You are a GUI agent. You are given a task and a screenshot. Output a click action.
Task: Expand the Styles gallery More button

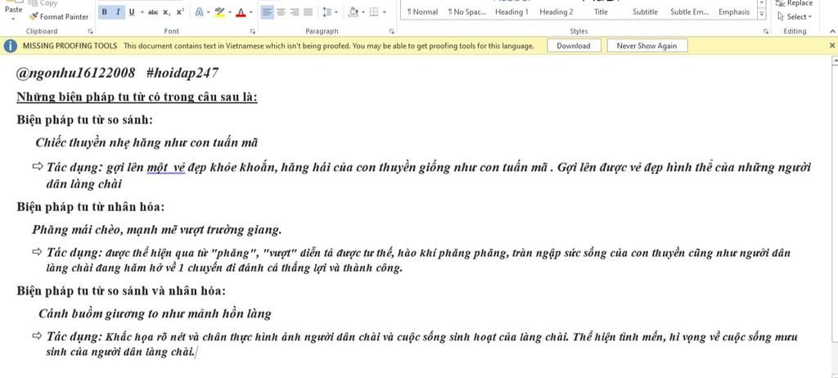pos(762,14)
